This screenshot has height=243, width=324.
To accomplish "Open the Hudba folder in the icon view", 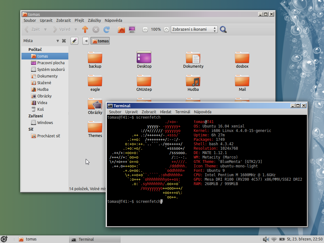I will (x=193, y=83).
